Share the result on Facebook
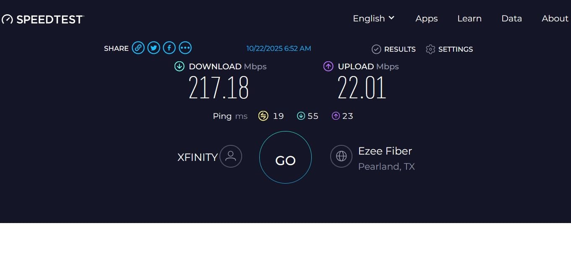571x268 pixels. coord(169,47)
